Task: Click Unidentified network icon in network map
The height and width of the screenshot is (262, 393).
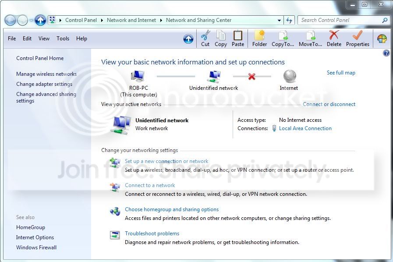Action: 214,76
